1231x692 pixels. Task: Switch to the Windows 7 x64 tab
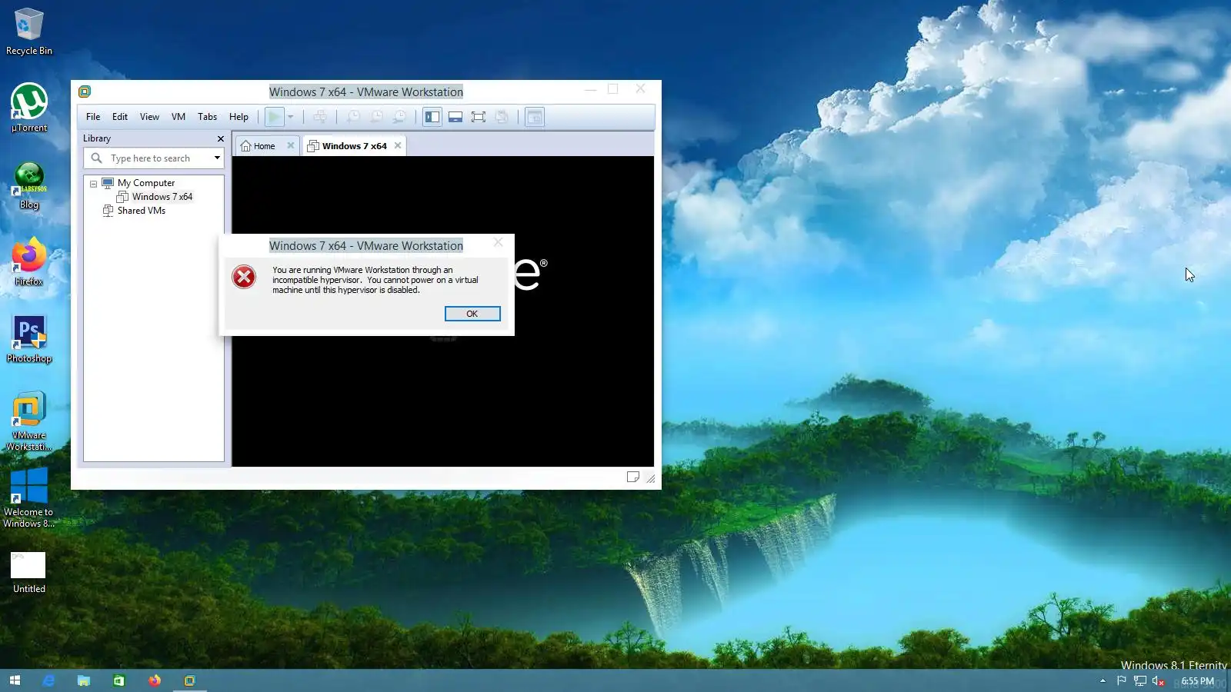pos(348,146)
